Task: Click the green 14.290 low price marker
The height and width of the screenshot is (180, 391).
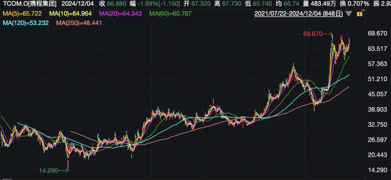Action: click(x=50, y=170)
